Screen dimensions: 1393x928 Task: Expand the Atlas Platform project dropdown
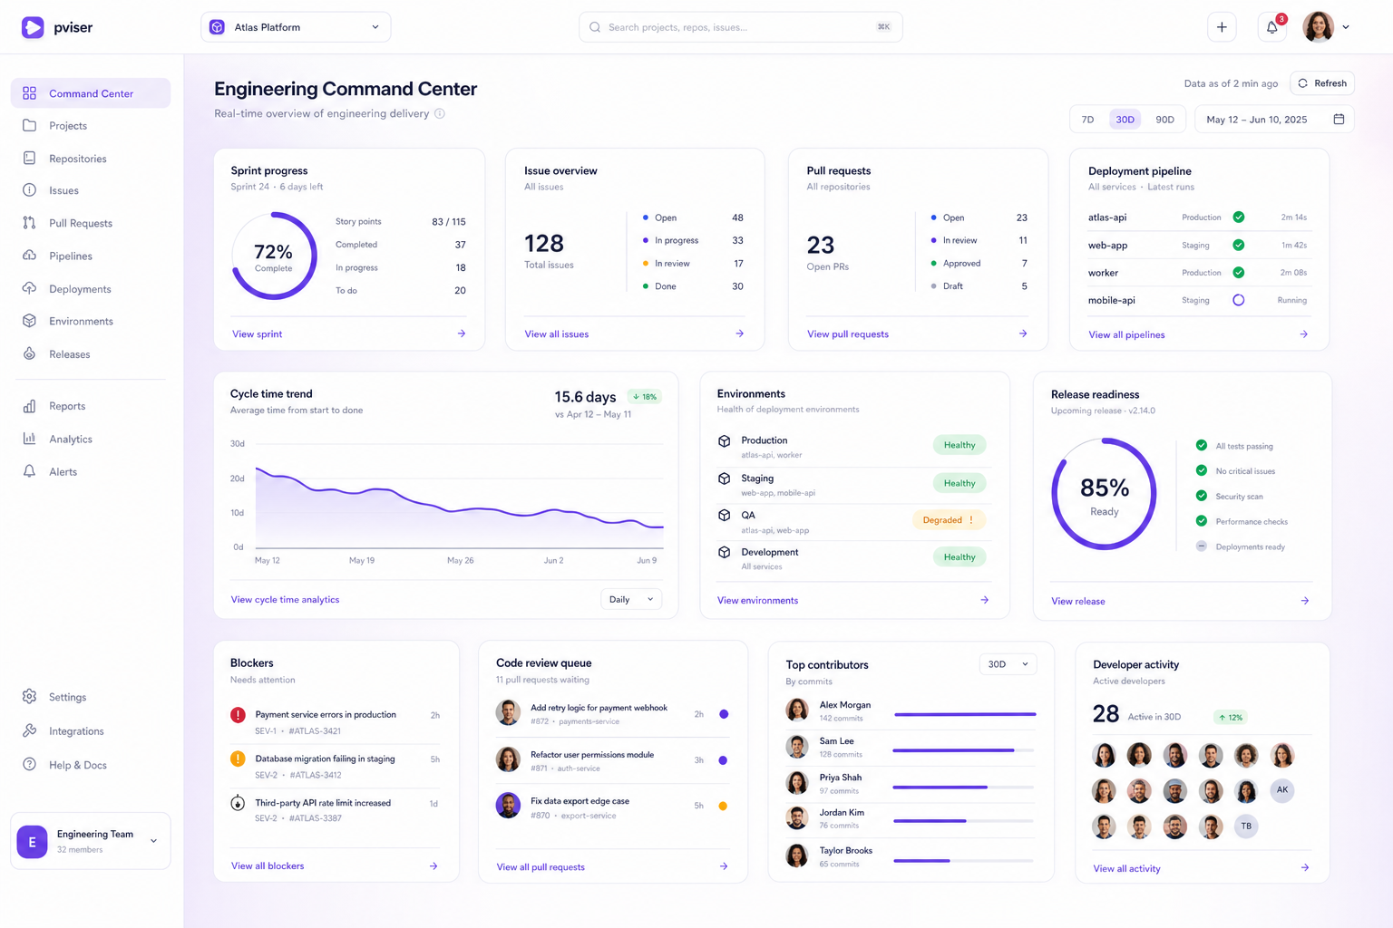[x=296, y=27]
